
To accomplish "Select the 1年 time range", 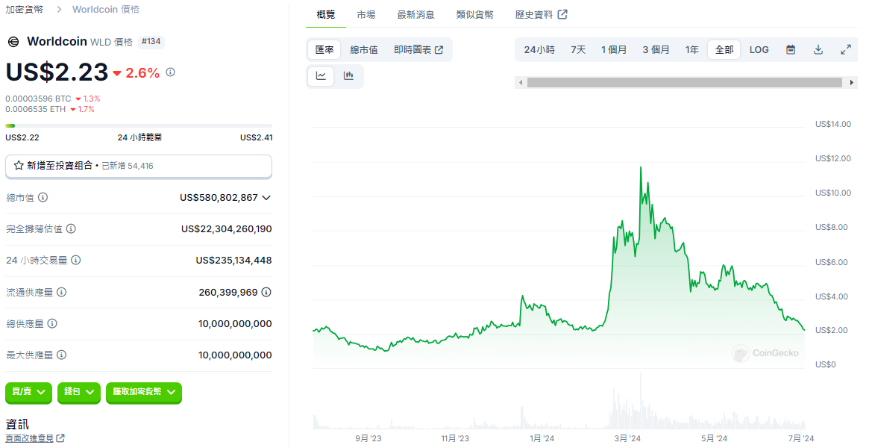I will click(691, 49).
